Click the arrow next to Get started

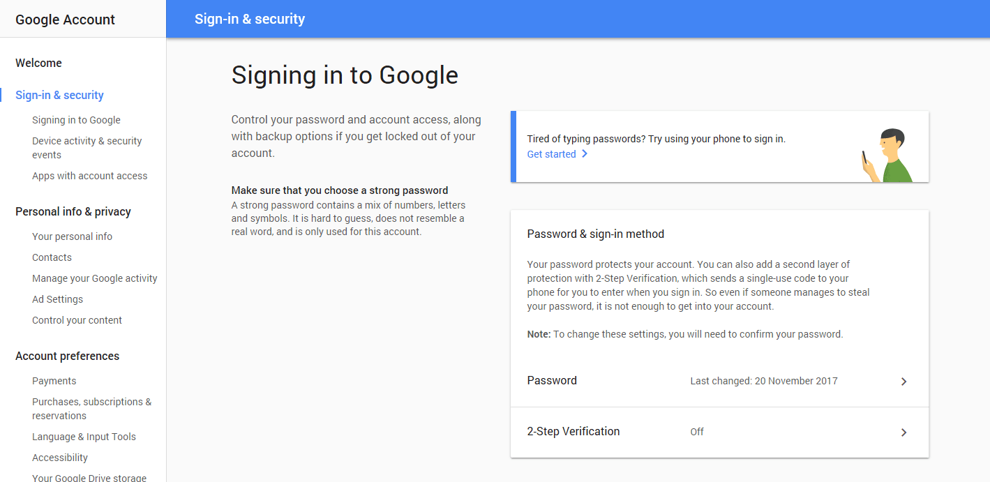585,154
